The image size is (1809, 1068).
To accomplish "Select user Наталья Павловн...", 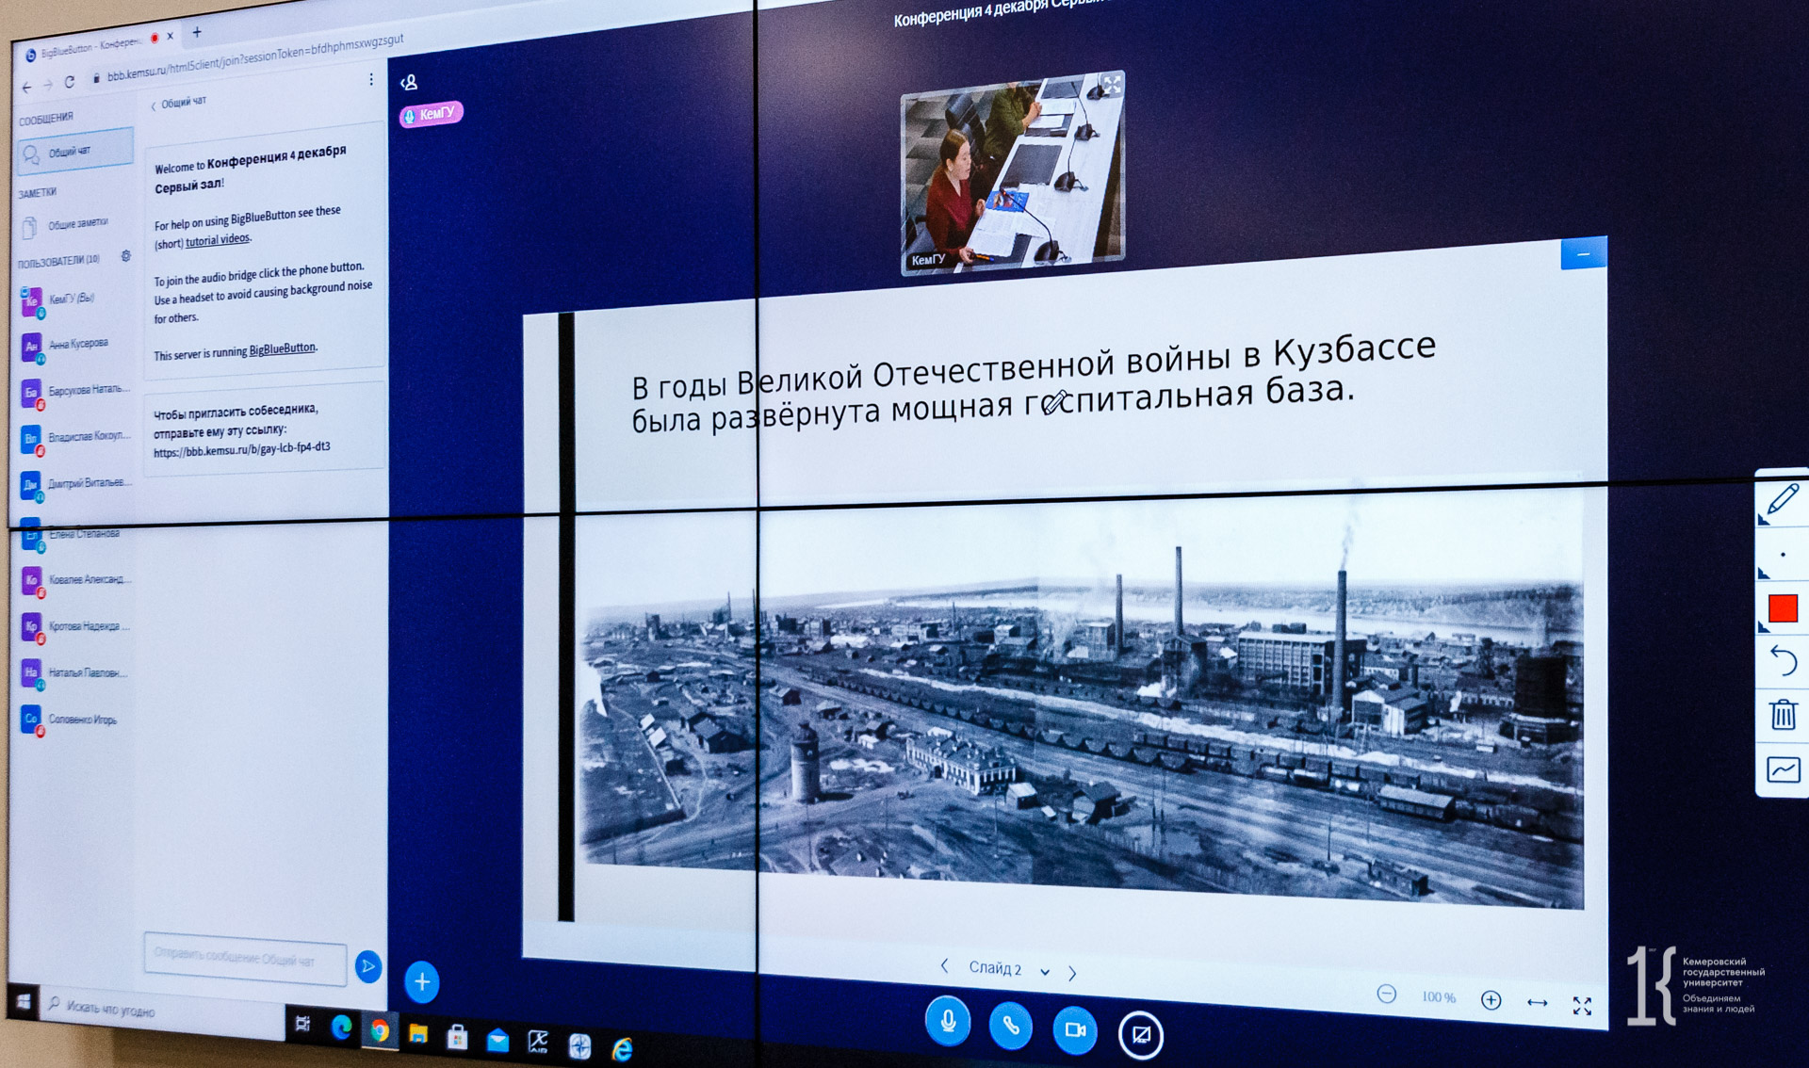I will click(x=75, y=672).
